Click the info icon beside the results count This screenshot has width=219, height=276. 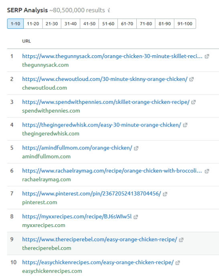tap(109, 10)
